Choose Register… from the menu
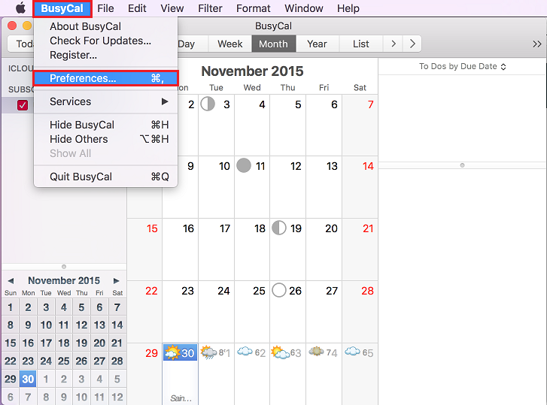547x405 pixels. click(105, 55)
